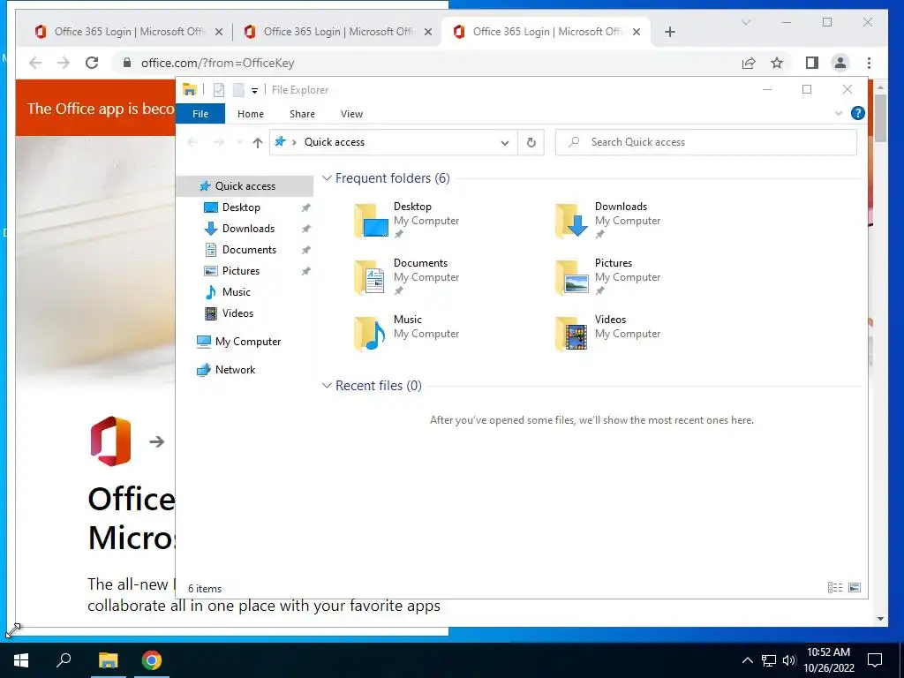Toggle the Chrome side panel icon

point(812,63)
